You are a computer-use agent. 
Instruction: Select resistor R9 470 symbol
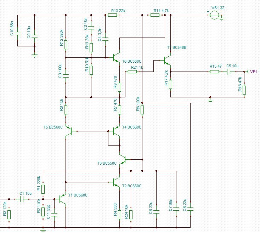click(x=119, y=87)
